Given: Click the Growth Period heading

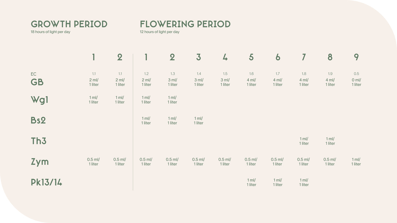Looking at the screenshot, I should point(69,24).
